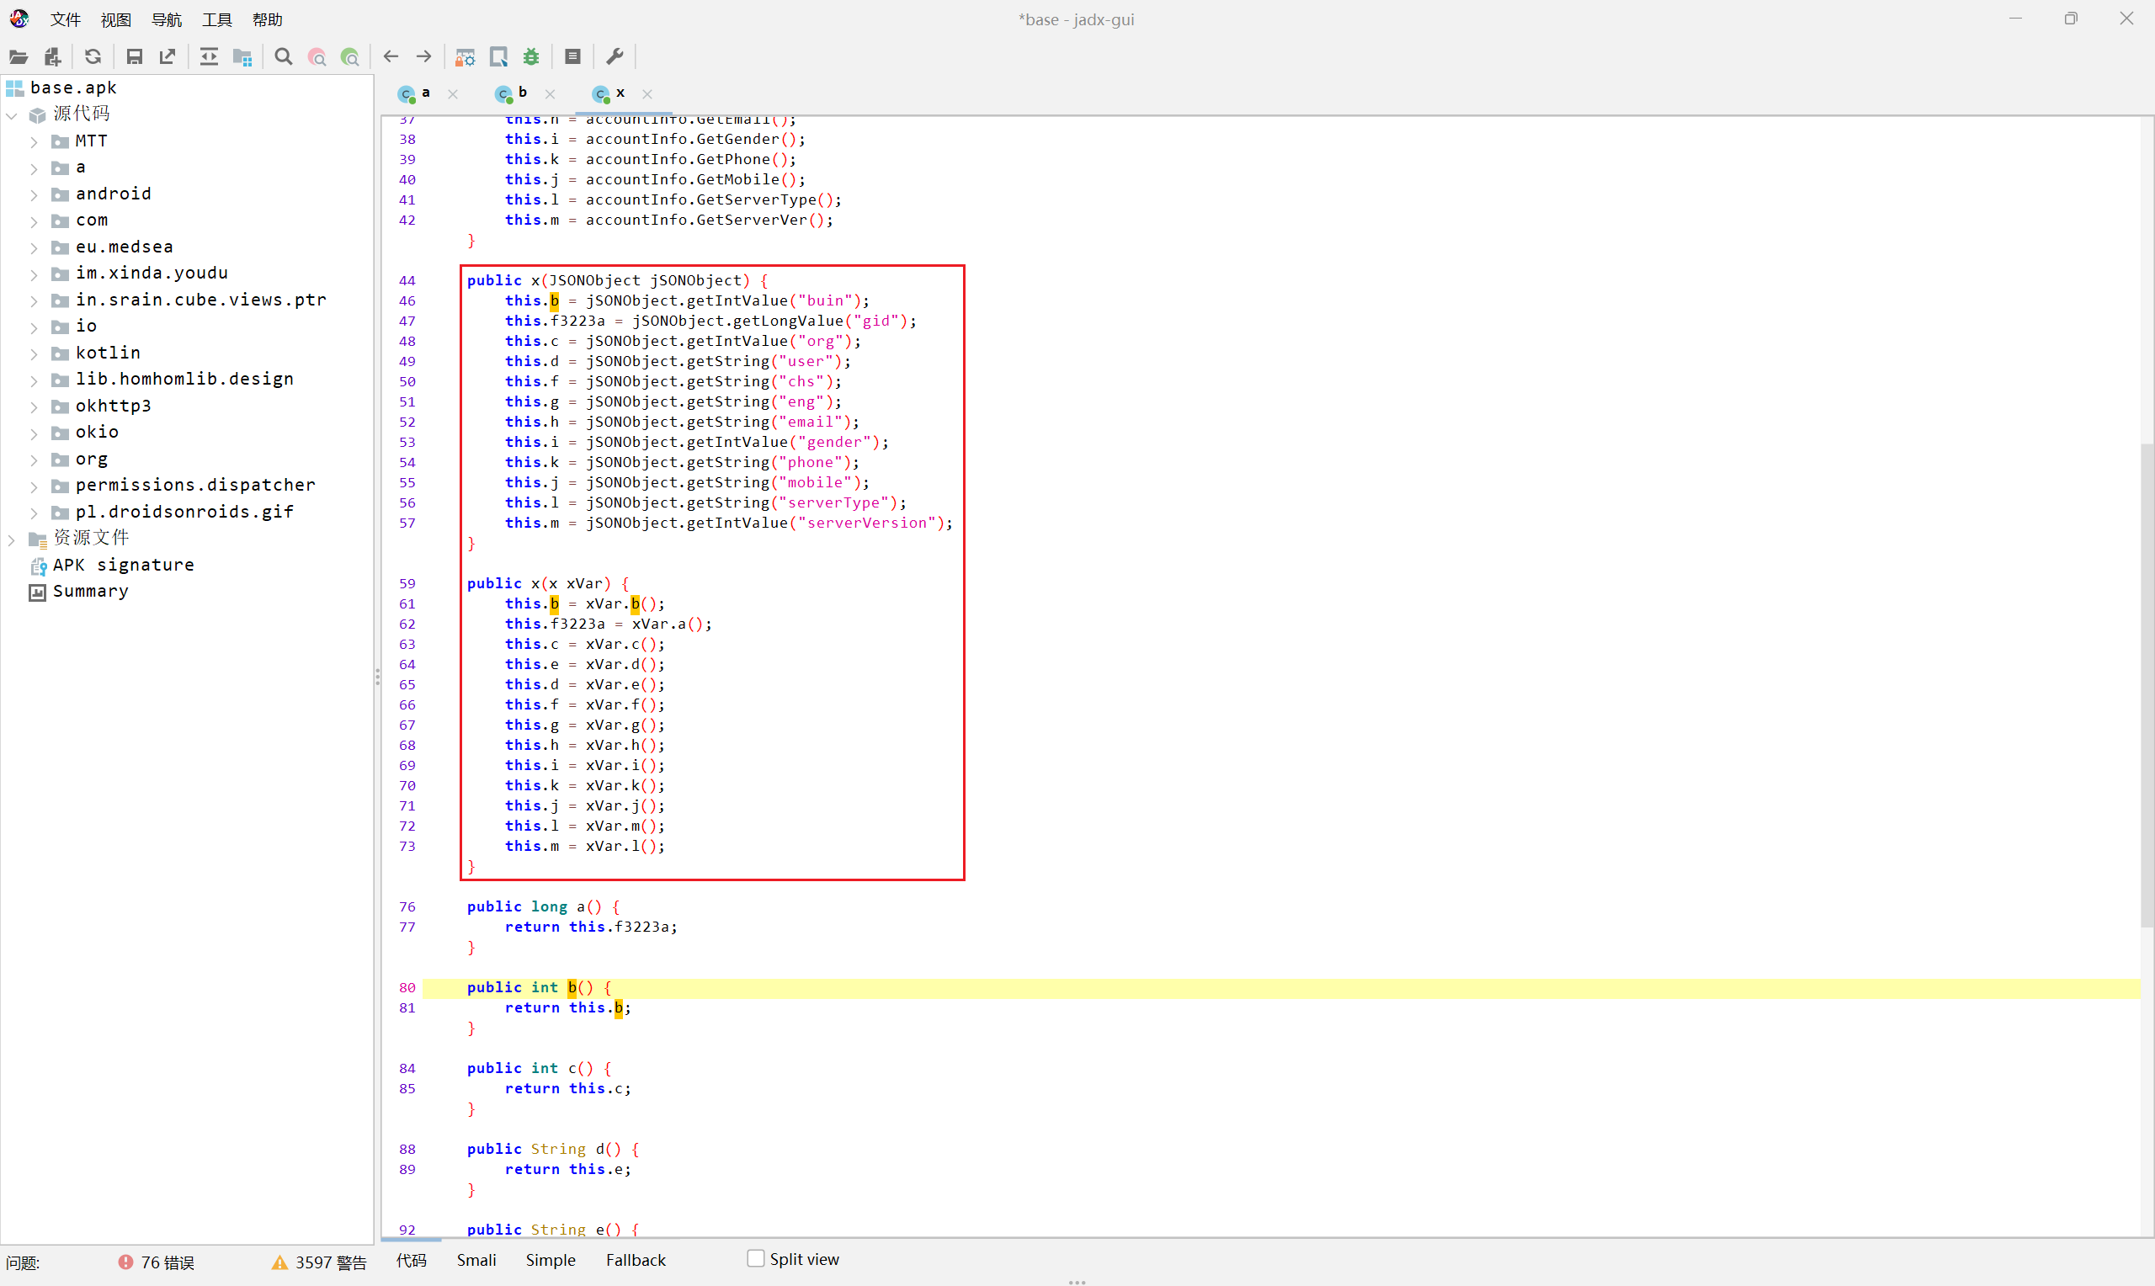Toggle deobfuscation icon in toolbar
The image size is (2155, 1286).
466,57
